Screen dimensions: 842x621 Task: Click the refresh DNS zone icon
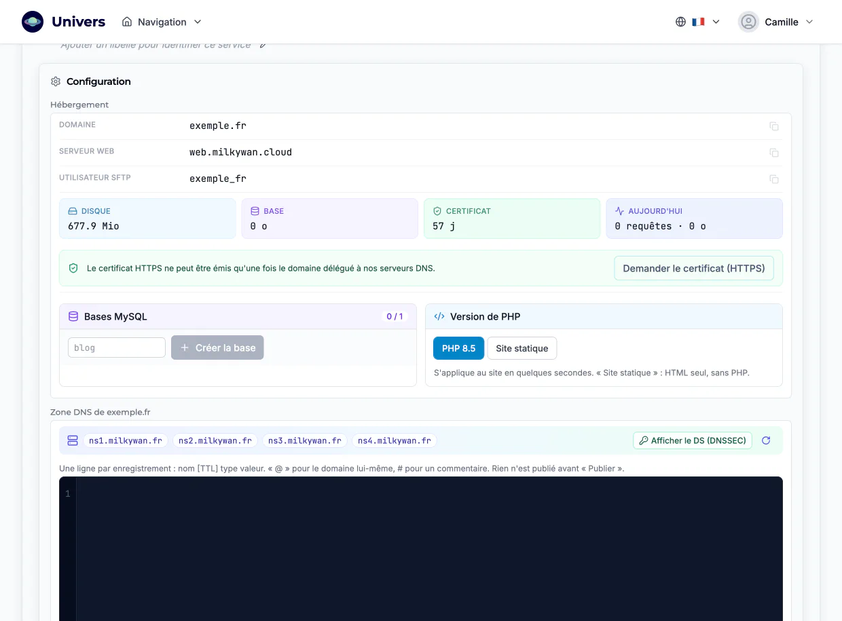[766, 440]
